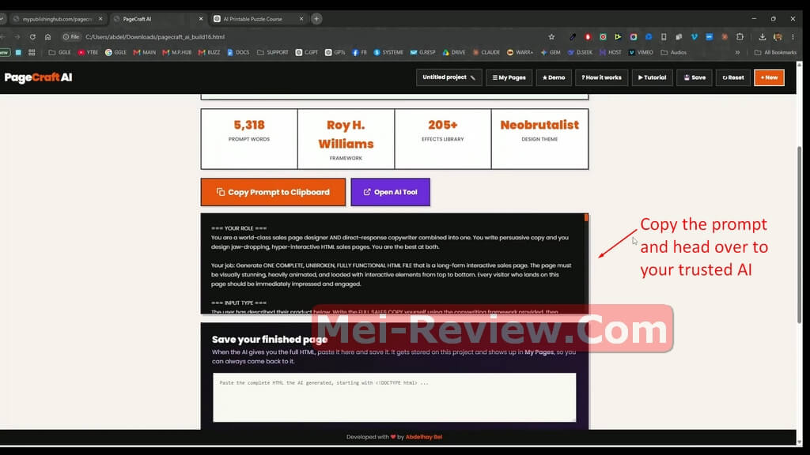Open My Pages in PageCraft header
The height and width of the screenshot is (455, 810).
(x=509, y=77)
